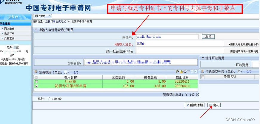Image resolution: width=260 pixels, height=124 pixels.
Task: Click the 今天是2022年01月26日 date text
Action: 13,59
